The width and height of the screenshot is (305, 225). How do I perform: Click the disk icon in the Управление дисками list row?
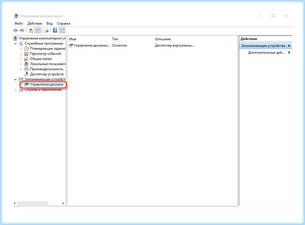tap(71, 46)
